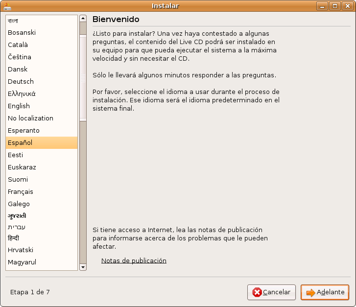356x307 pixels.
Task: Click scrollbar up arrow in language list
Action: 83,18
